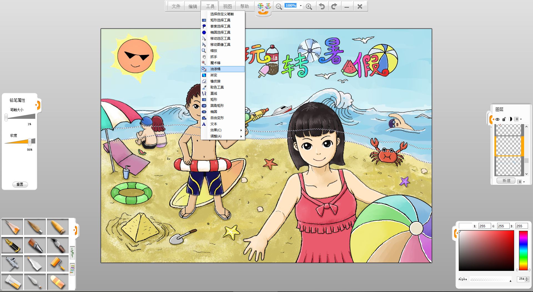Open the 视图 menu

pyautogui.click(x=227, y=6)
